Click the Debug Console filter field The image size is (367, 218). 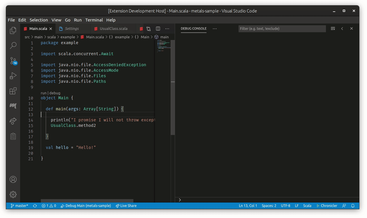pos(282,28)
